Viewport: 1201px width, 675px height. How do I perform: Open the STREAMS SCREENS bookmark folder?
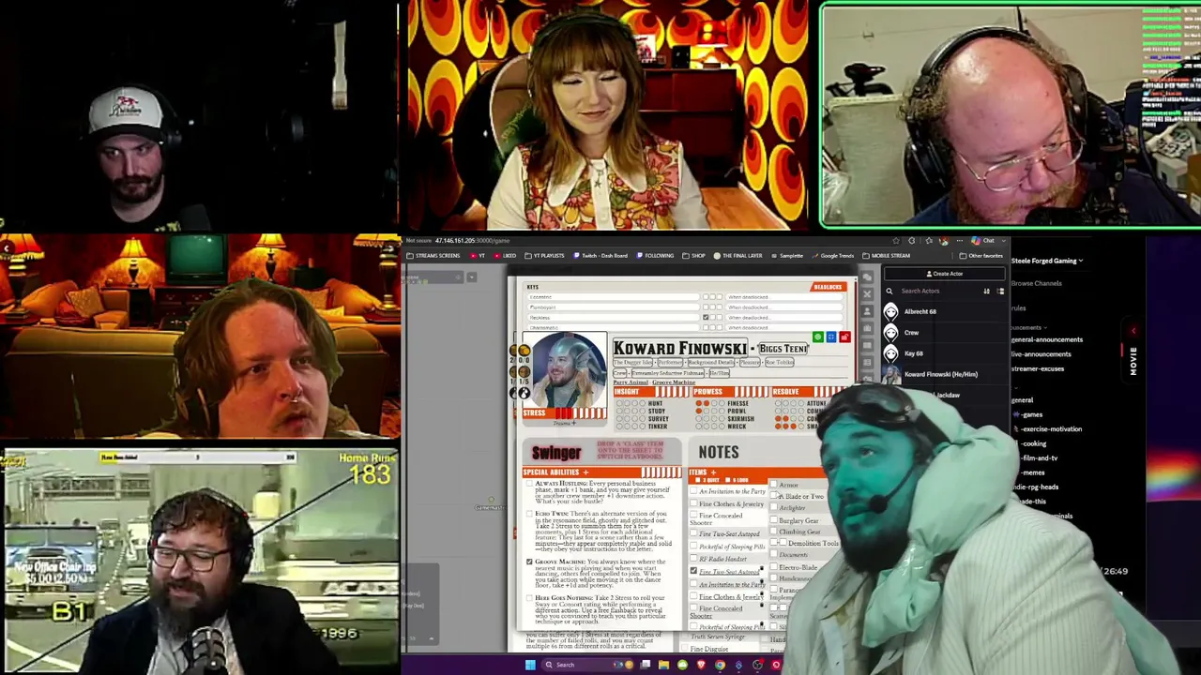433,256
